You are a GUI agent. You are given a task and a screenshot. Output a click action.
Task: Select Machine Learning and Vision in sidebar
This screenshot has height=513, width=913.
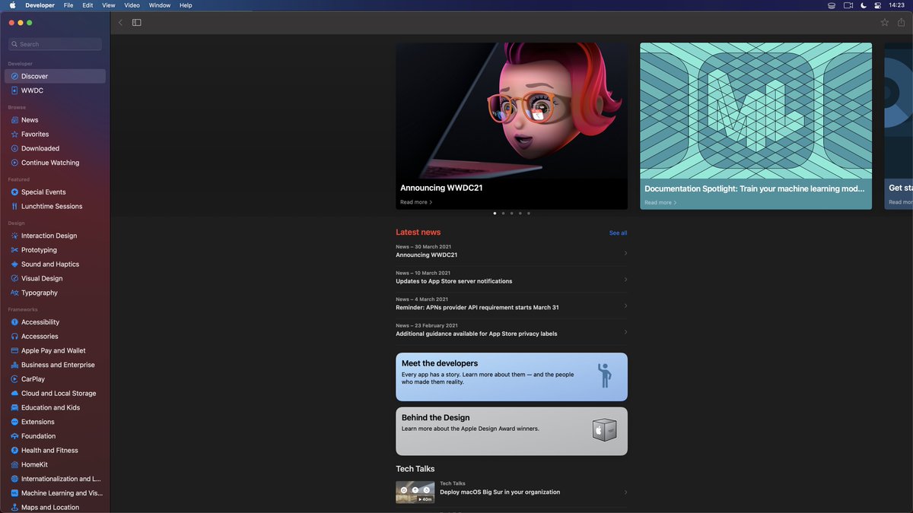point(55,493)
